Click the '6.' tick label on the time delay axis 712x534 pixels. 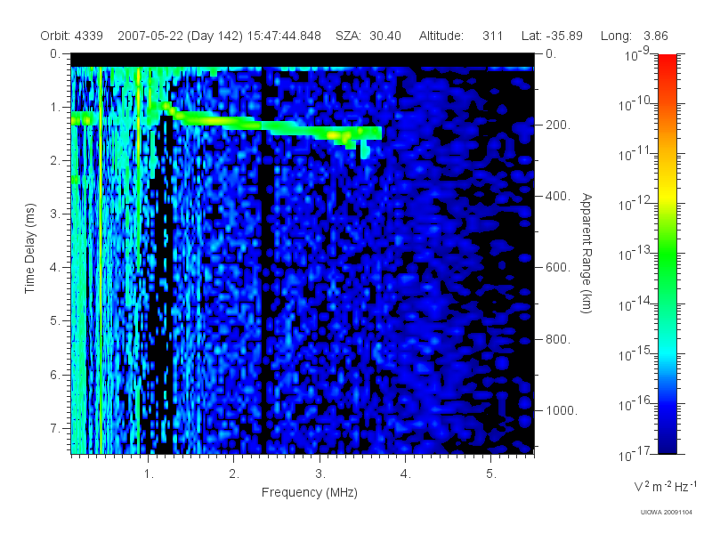55,375
